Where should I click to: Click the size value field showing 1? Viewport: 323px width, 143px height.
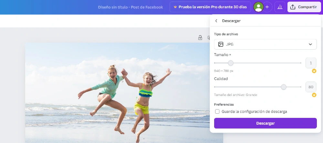tap(311, 63)
